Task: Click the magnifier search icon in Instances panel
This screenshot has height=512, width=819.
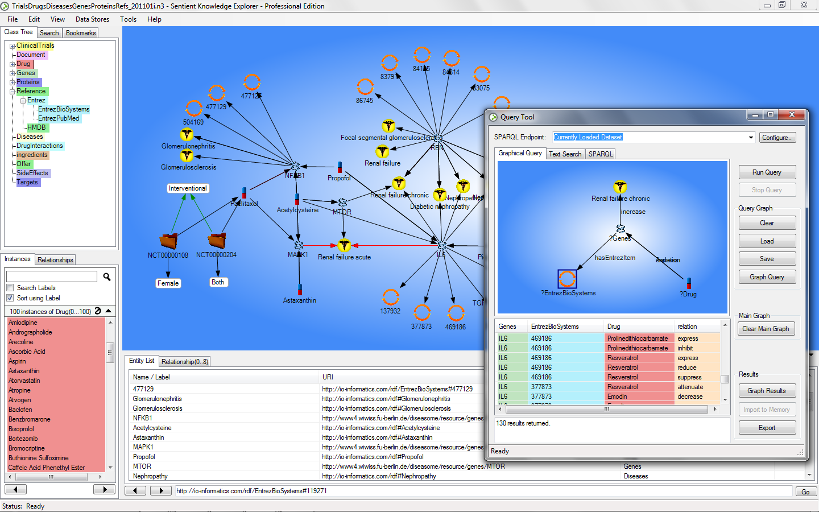Action: tap(106, 276)
